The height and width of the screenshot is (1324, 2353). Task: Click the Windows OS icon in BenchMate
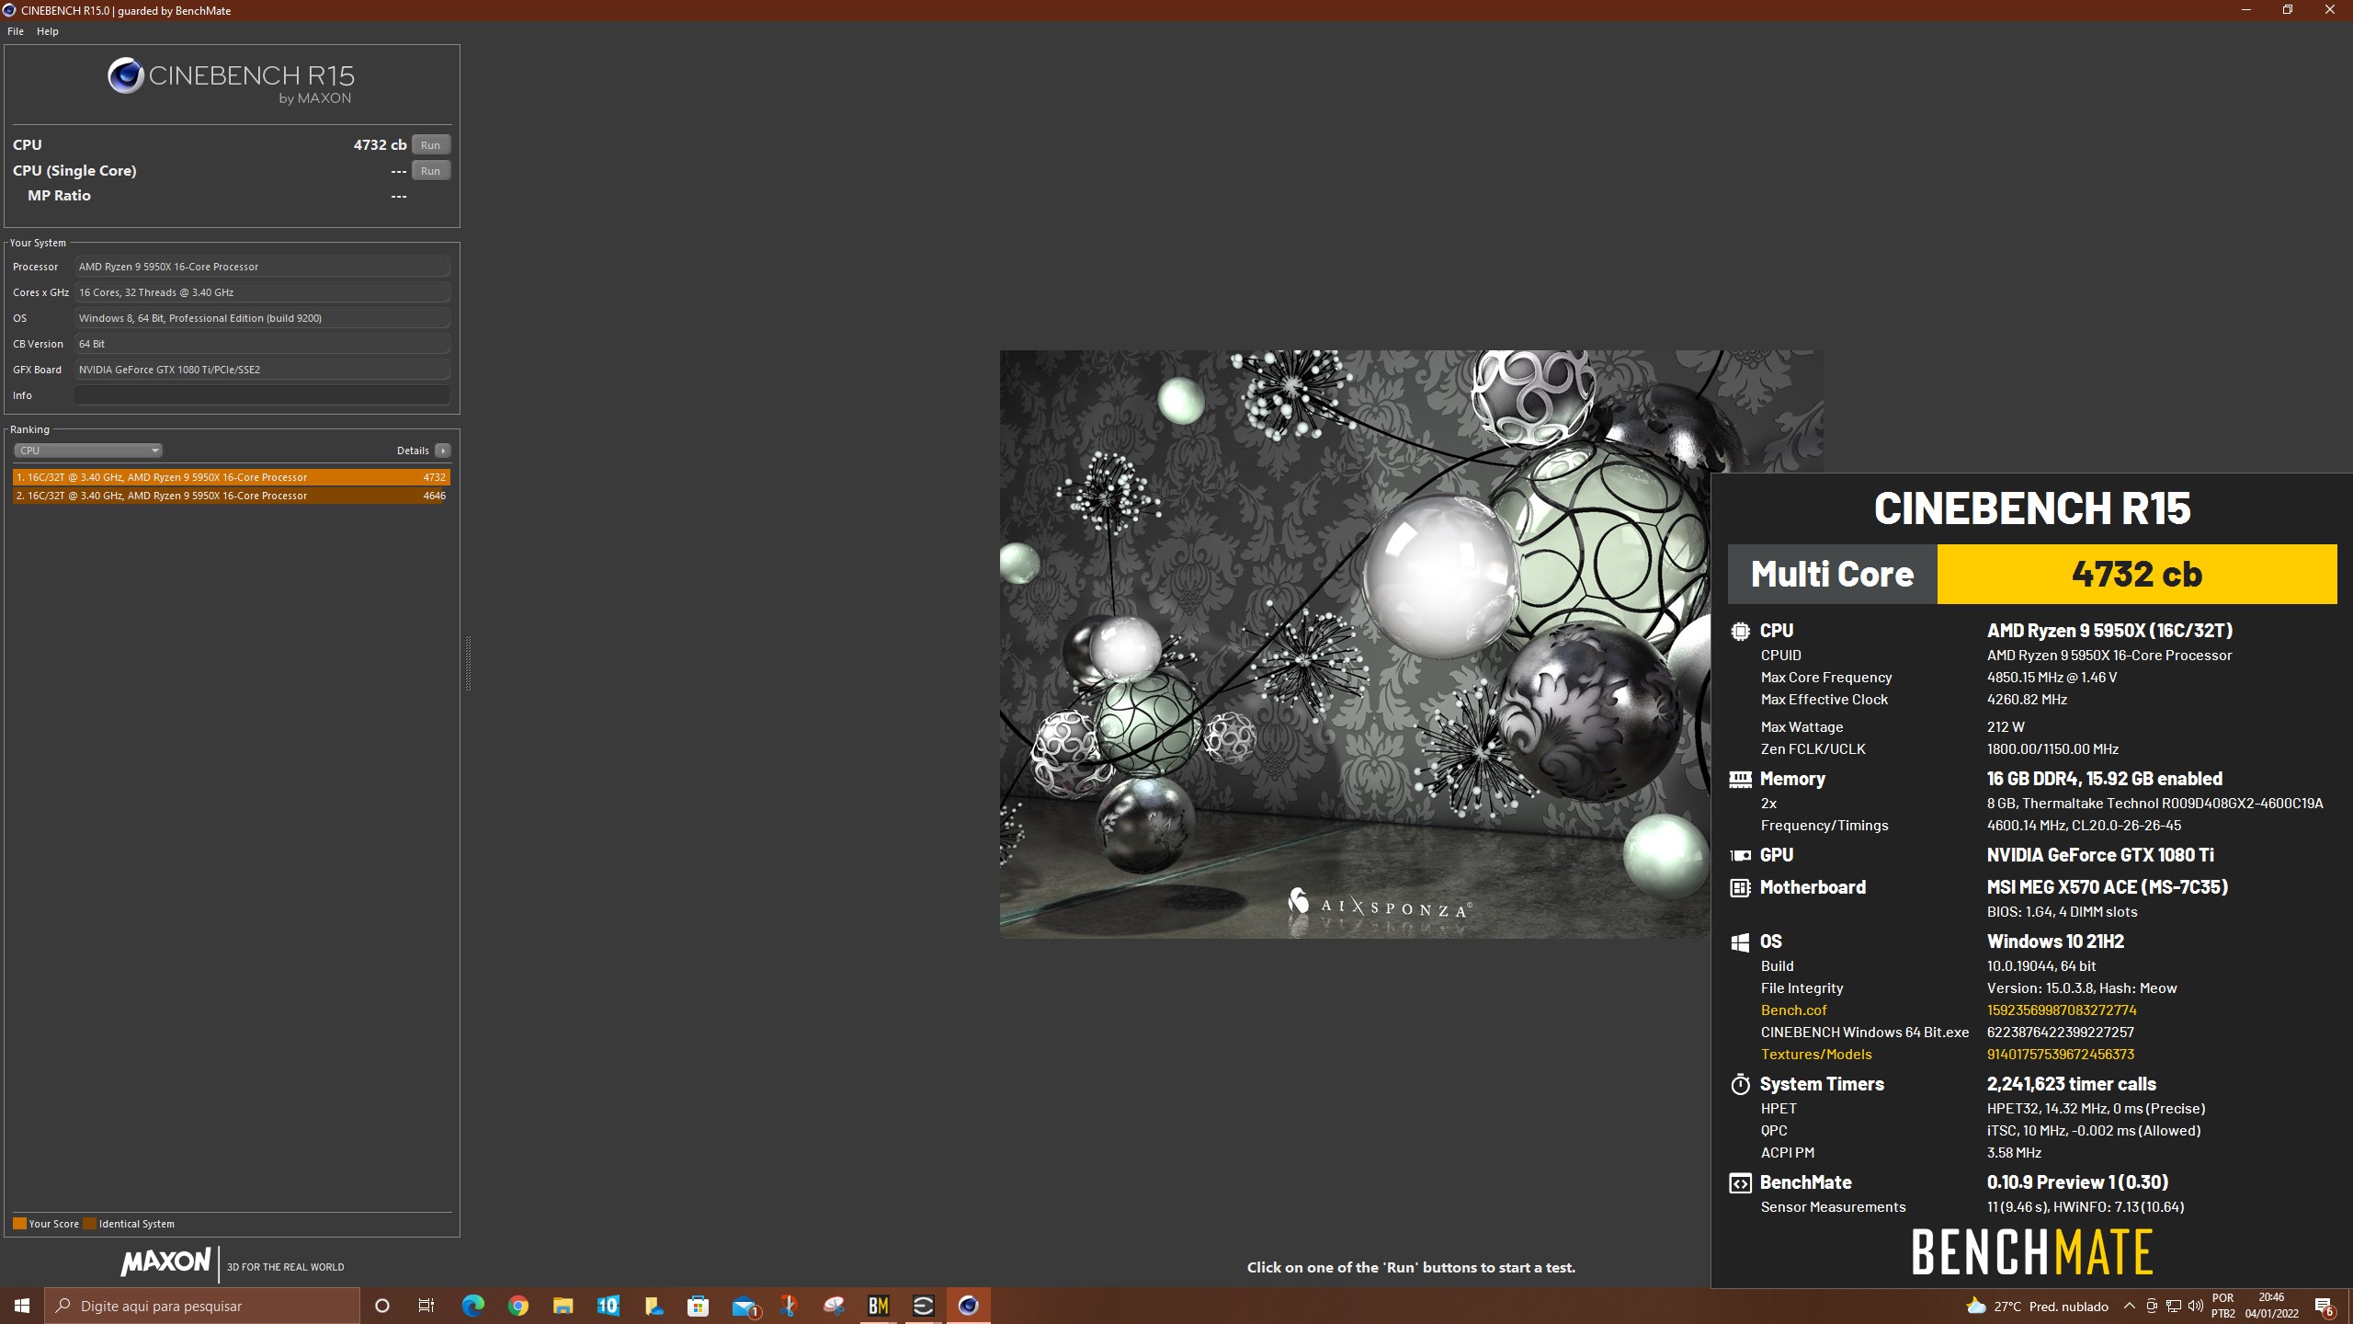(x=1740, y=942)
